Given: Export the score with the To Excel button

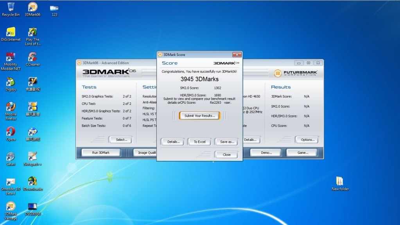Looking at the screenshot, I should click(x=199, y=142).
